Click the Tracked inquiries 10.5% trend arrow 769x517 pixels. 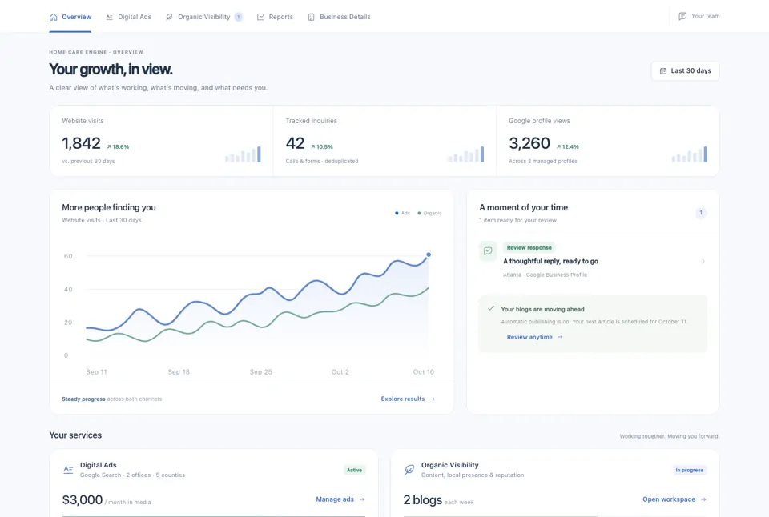point(313,146)
